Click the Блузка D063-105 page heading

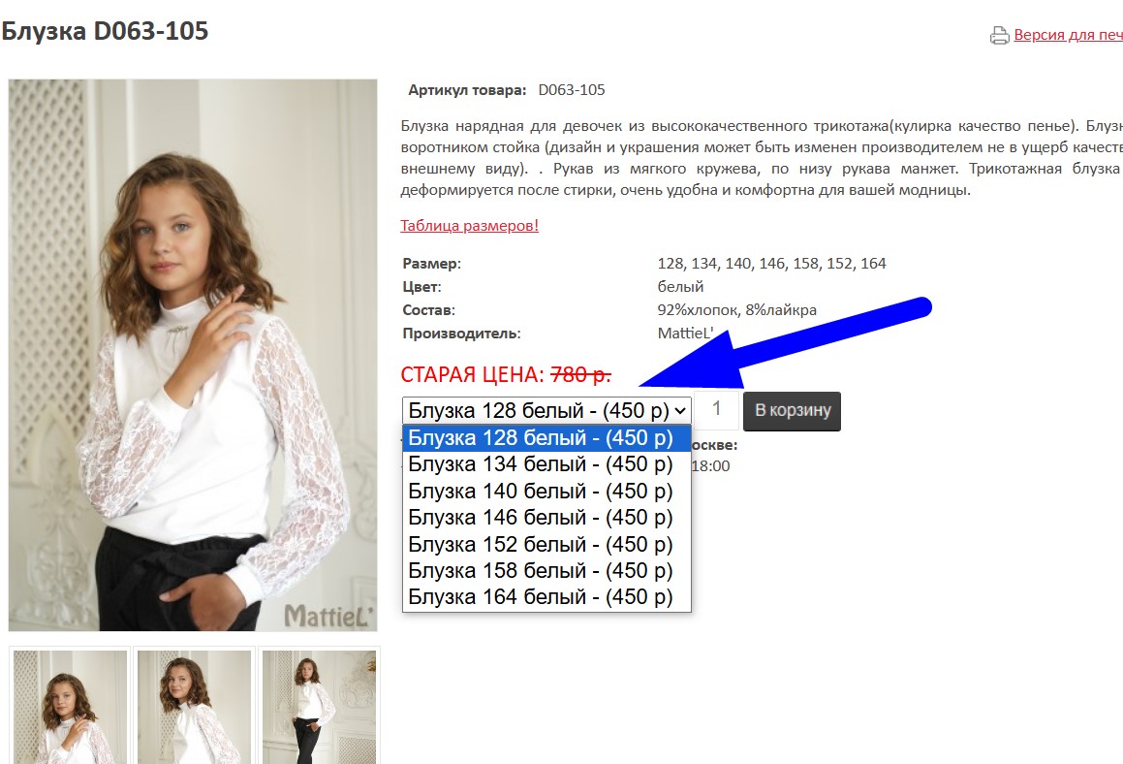[105, 32]
